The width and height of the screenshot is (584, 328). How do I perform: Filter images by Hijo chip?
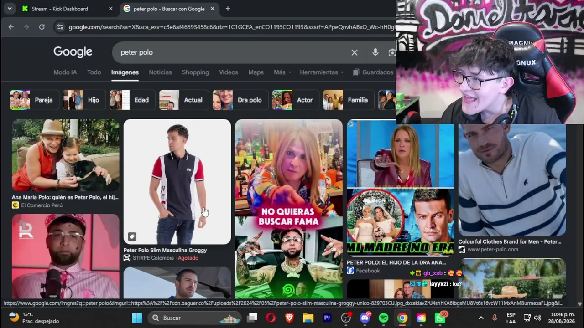tap(84, 100)
